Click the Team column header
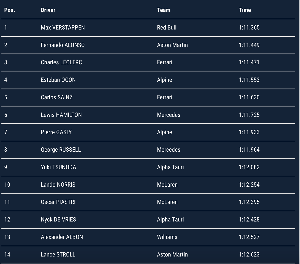The width and height of the screenshot is (300, 264). [164, 10]
